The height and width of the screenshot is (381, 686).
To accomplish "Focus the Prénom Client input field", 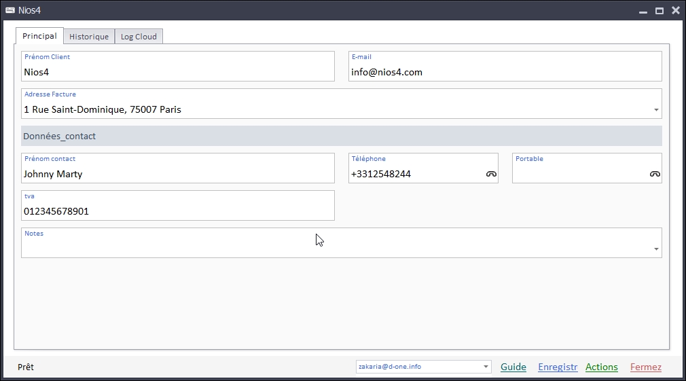I will tap(178, 72).
